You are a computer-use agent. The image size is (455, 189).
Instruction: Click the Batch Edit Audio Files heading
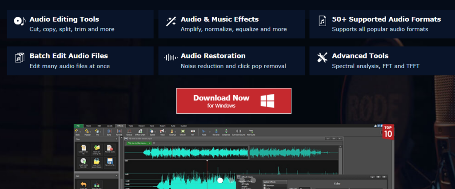tap(69, 56)
